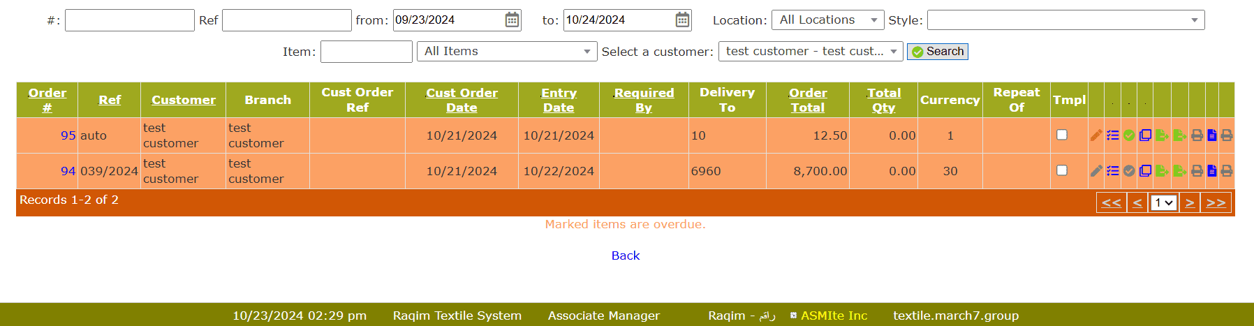The width and height of the screenshot is (1254, 326).
Task: Open the All Items dropdown
Action: coord(506,52)
